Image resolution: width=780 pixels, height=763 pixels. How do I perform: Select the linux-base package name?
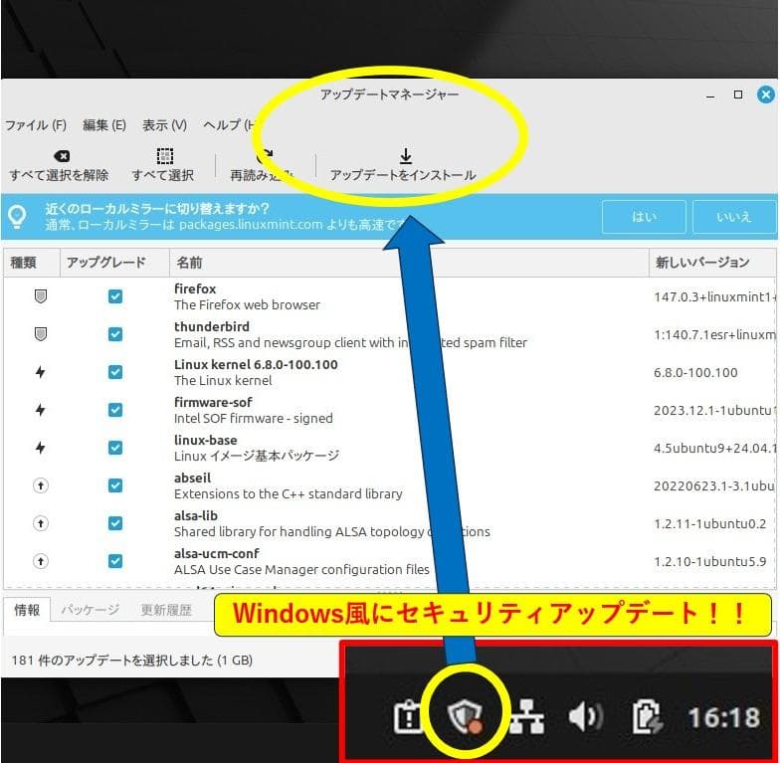click(205, 440)
